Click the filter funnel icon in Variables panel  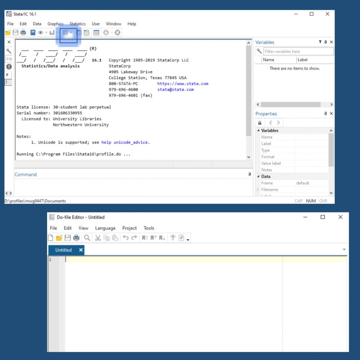(320, 42)
